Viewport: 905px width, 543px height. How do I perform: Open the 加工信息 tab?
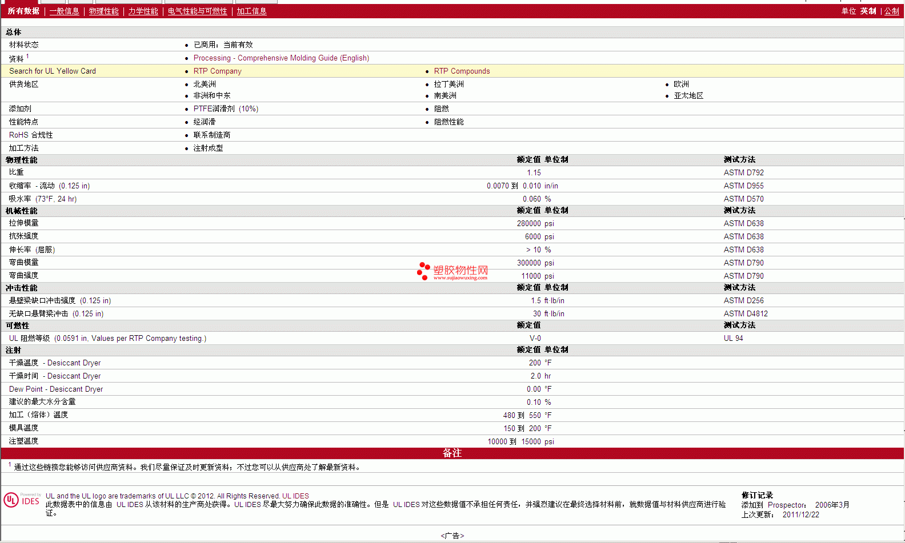tap(251, 11)
